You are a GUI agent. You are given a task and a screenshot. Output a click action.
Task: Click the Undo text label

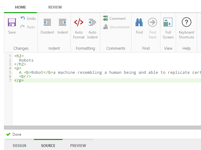click(31, 19)
